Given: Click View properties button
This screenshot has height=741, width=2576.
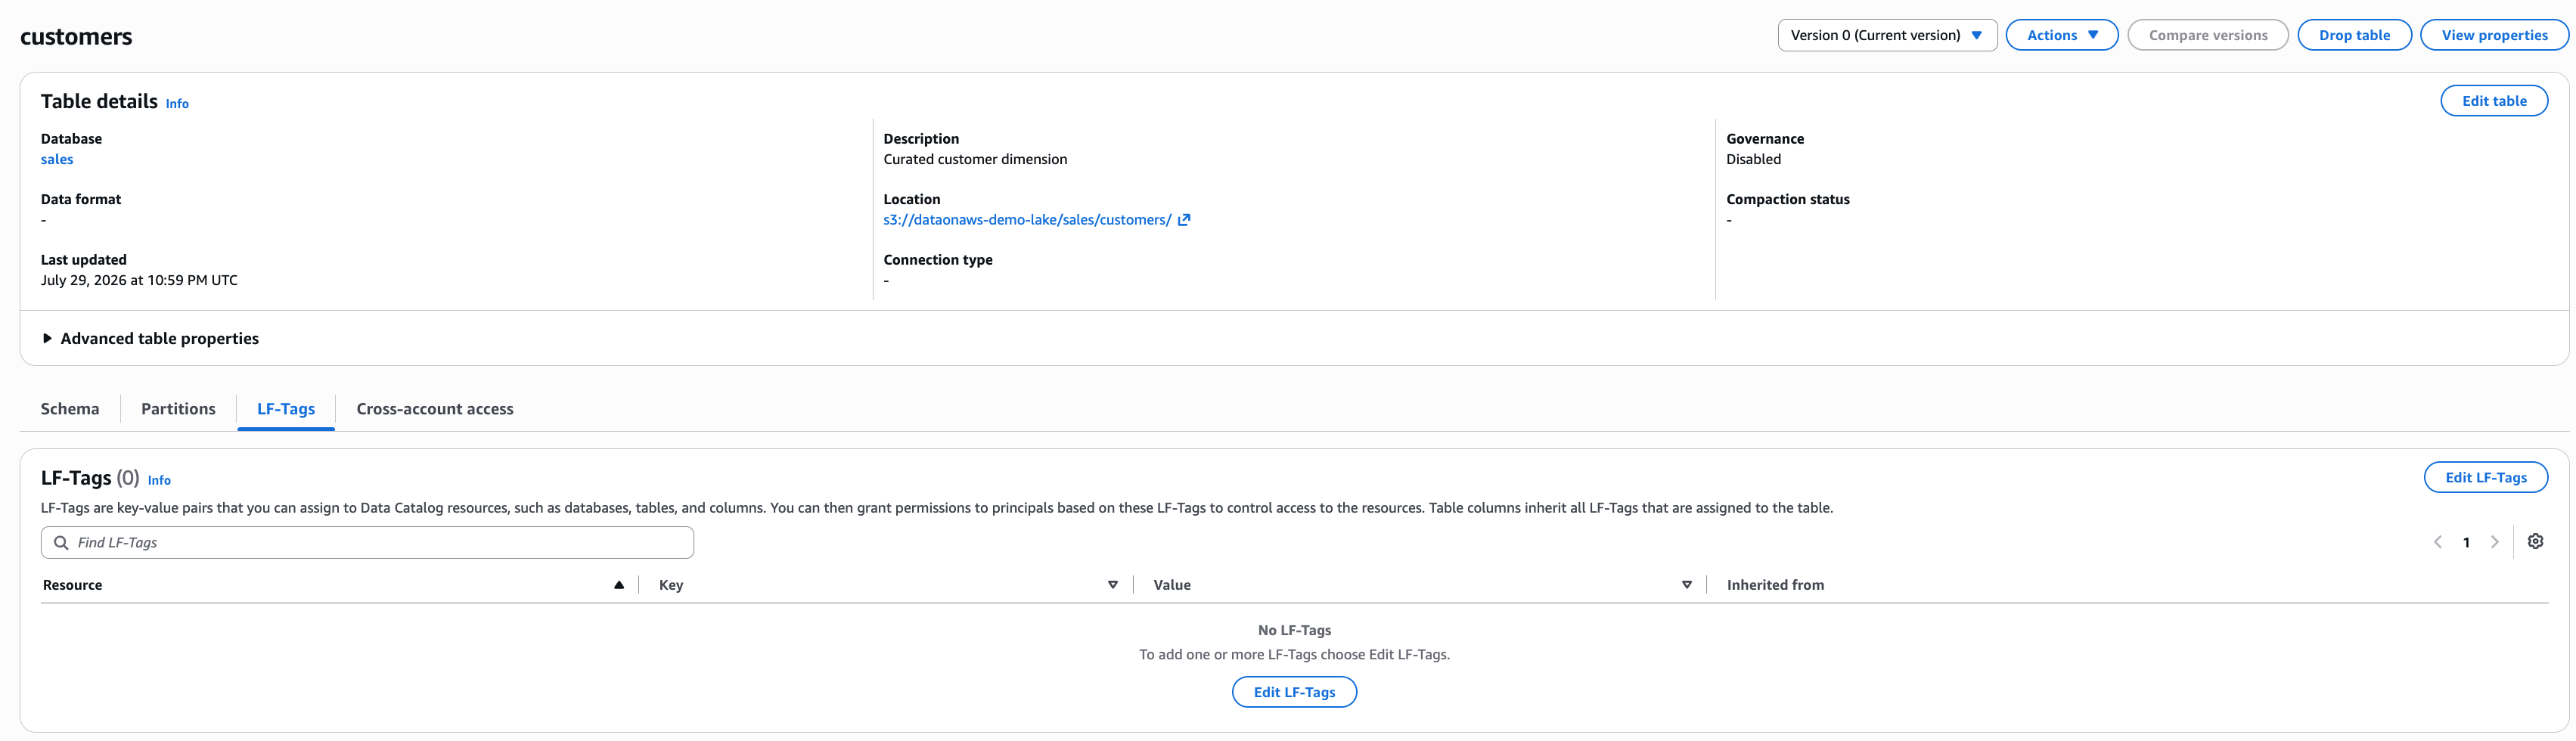Looking at the screenshot, I should pos(2494,35).
